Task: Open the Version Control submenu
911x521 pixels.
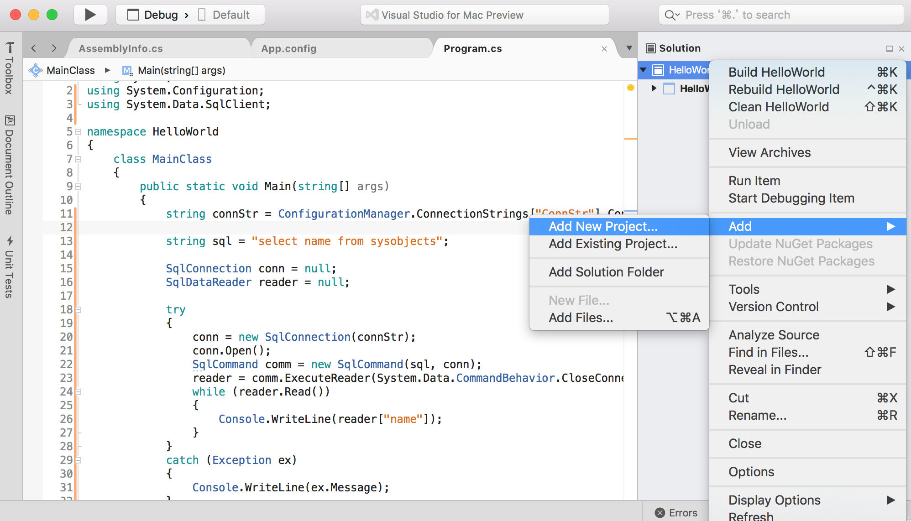Action: 808,307
